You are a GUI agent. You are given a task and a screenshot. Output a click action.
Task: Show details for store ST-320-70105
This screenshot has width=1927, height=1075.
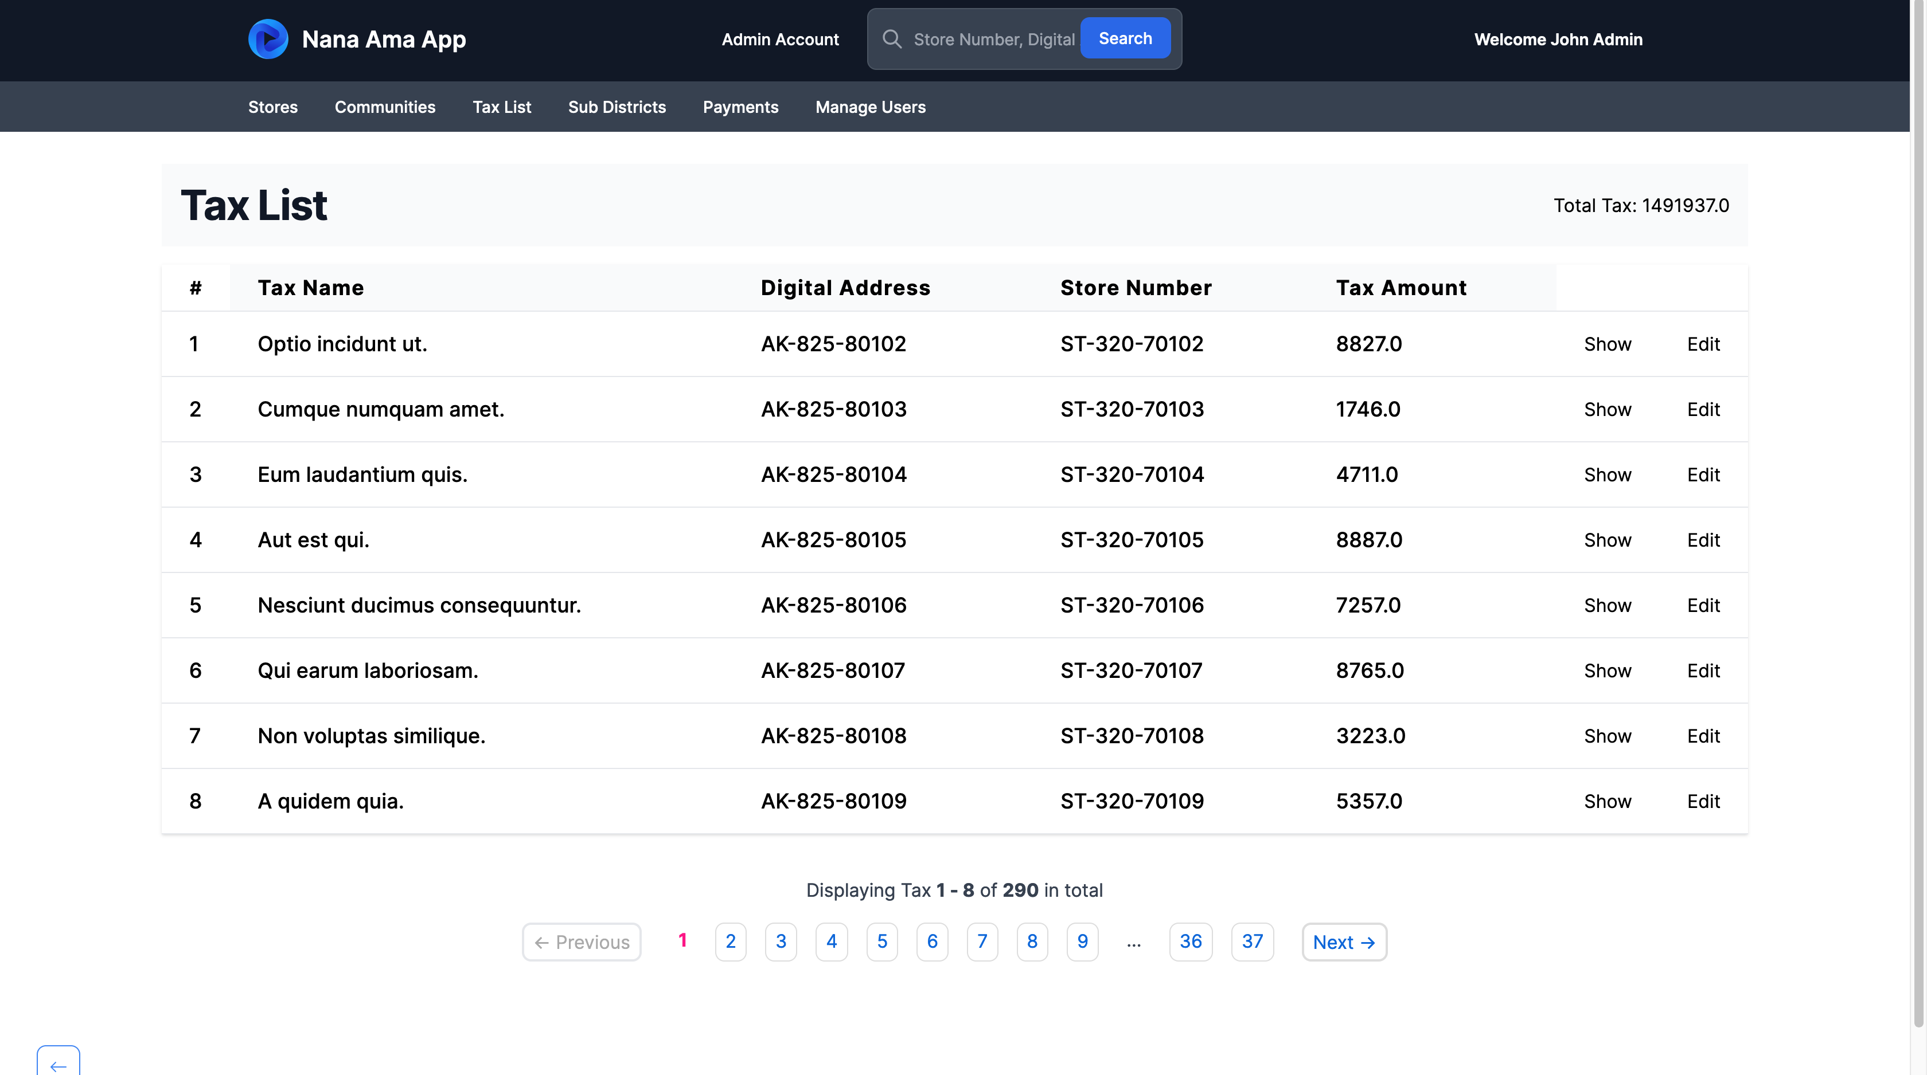(x=1607, y=540)
